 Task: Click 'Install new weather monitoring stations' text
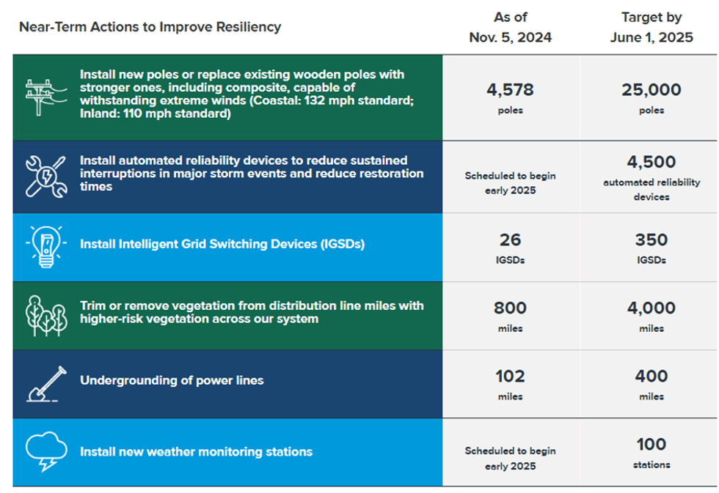197,452
